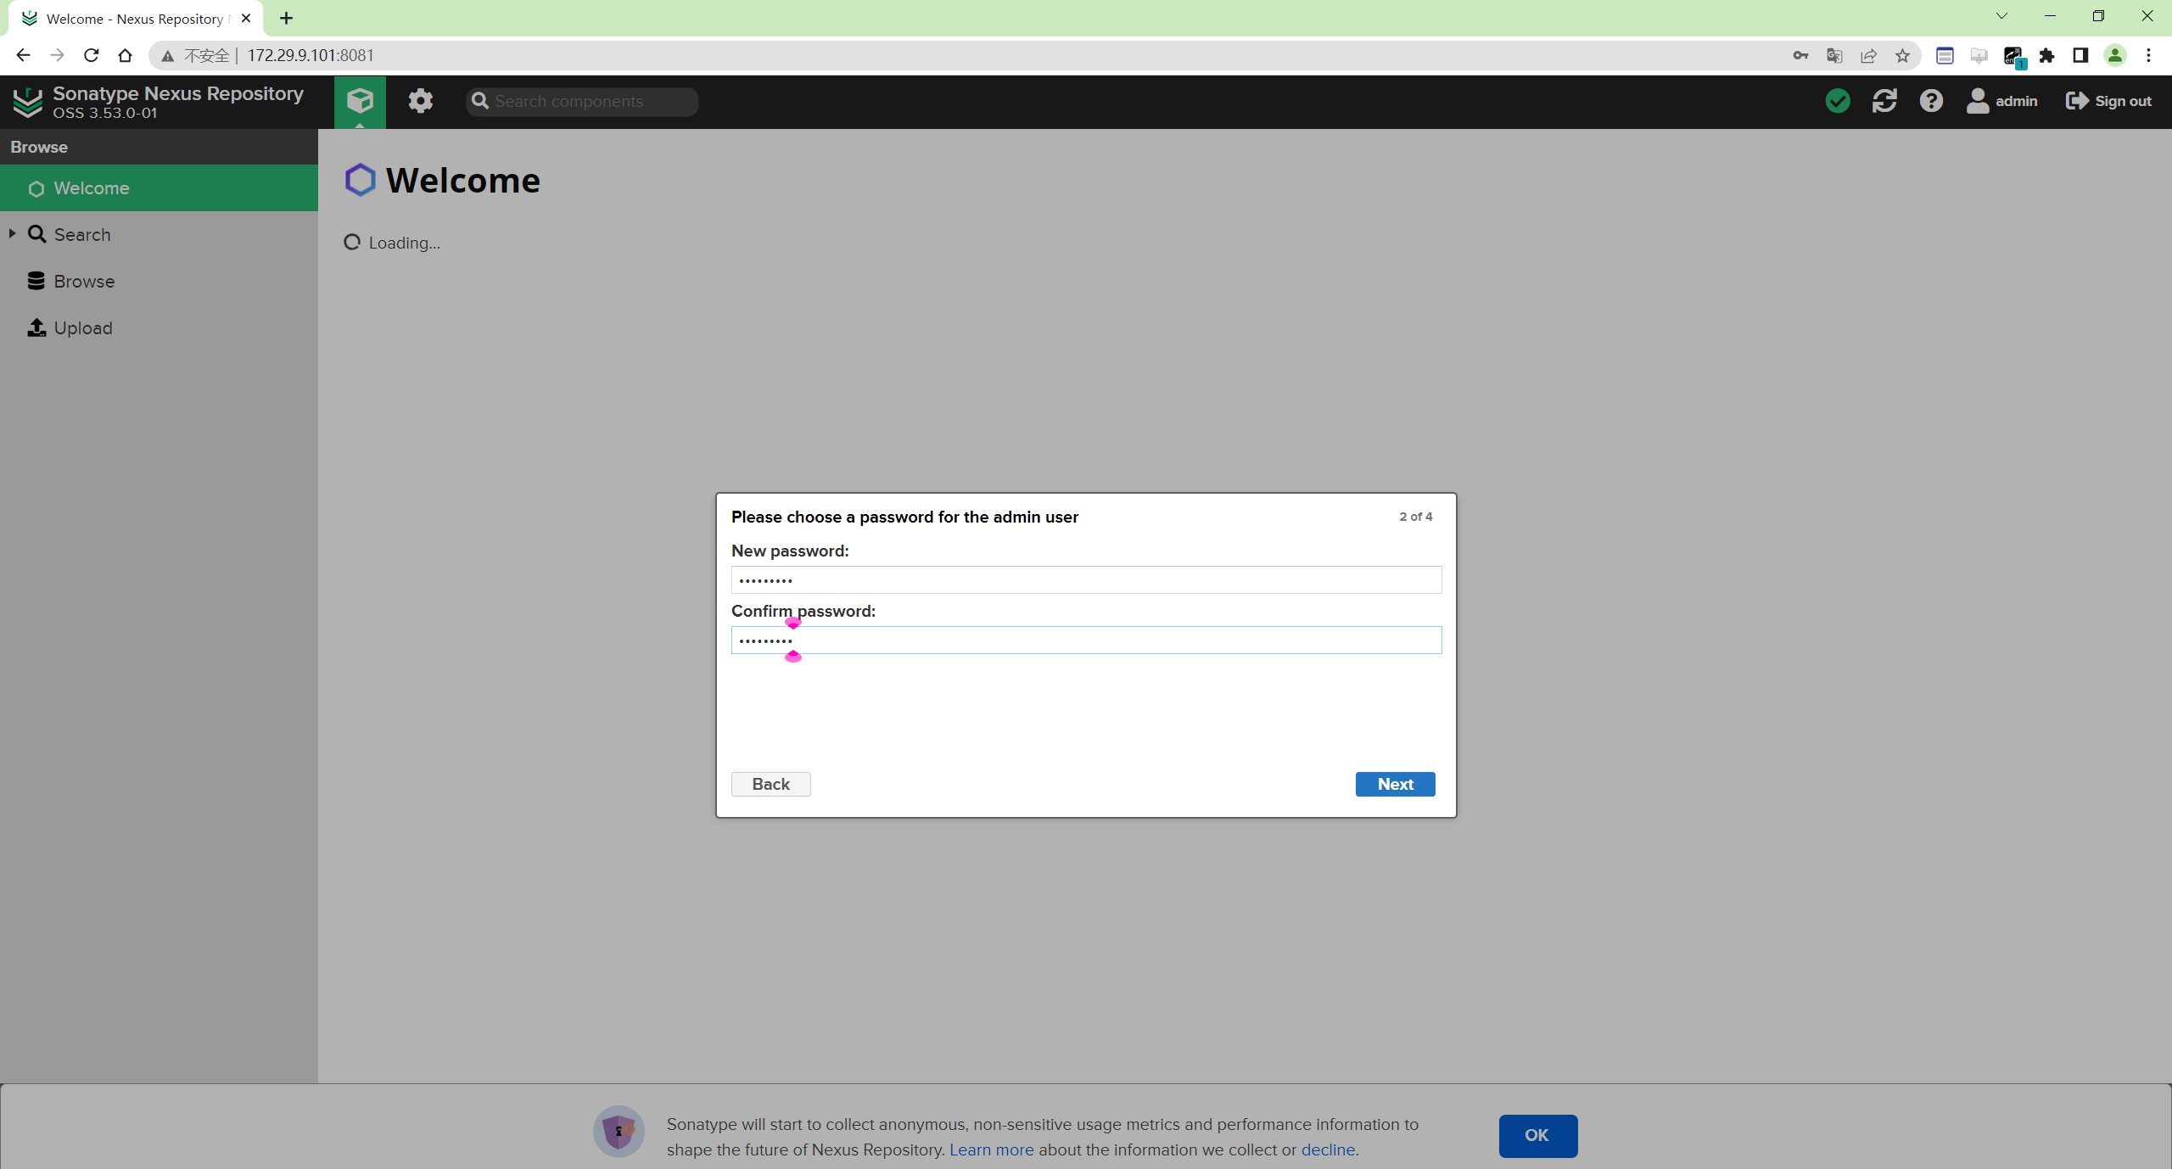The image size is (2172, 1169).
Task: Click the Sonatype Nexus Repository logo icon
Action: click(x=25, y=101)
